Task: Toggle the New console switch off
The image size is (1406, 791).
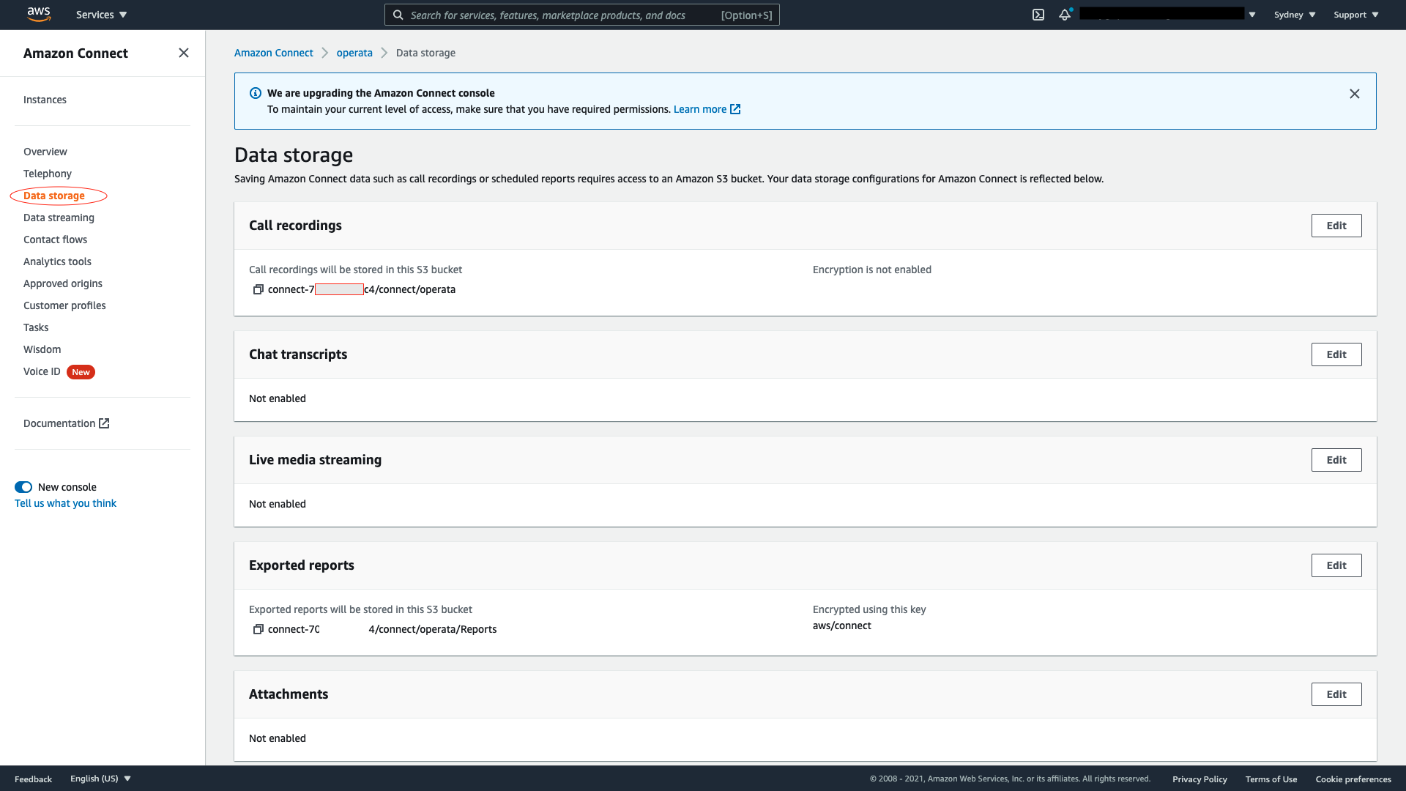Action: pyautogui.click(x=23, y=487)
